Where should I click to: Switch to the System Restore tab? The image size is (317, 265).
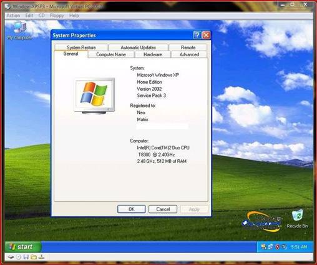[x=81, y=47]
